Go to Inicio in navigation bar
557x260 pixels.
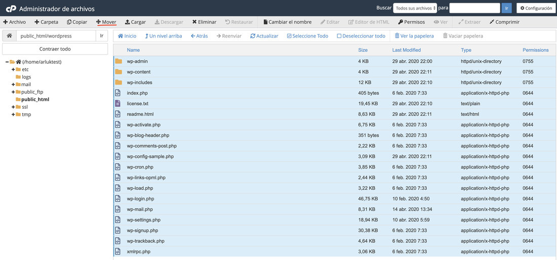coord(127,36)
